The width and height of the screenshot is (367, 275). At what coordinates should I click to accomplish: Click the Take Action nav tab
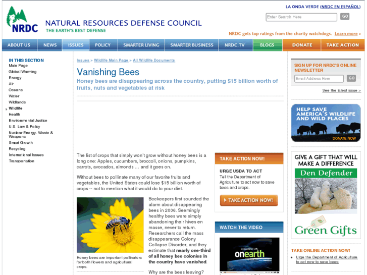[343, 45]
